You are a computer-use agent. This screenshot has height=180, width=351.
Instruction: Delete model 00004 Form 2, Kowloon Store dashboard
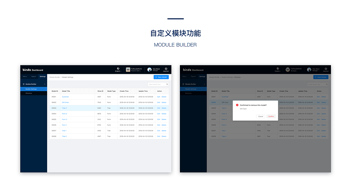(x=164, y=114)
